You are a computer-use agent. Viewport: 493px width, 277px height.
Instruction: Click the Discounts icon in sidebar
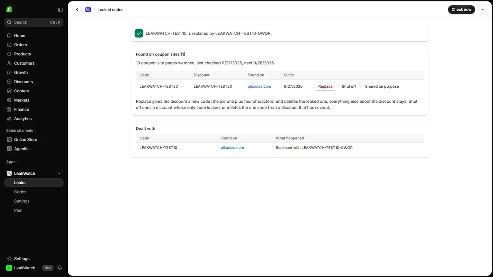9,82
